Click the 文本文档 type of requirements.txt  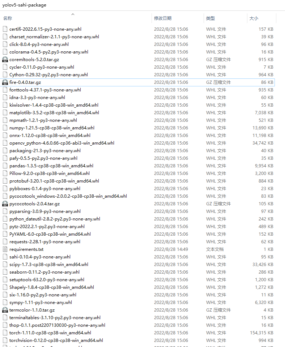pyautogui.click(x=215, y=249)
